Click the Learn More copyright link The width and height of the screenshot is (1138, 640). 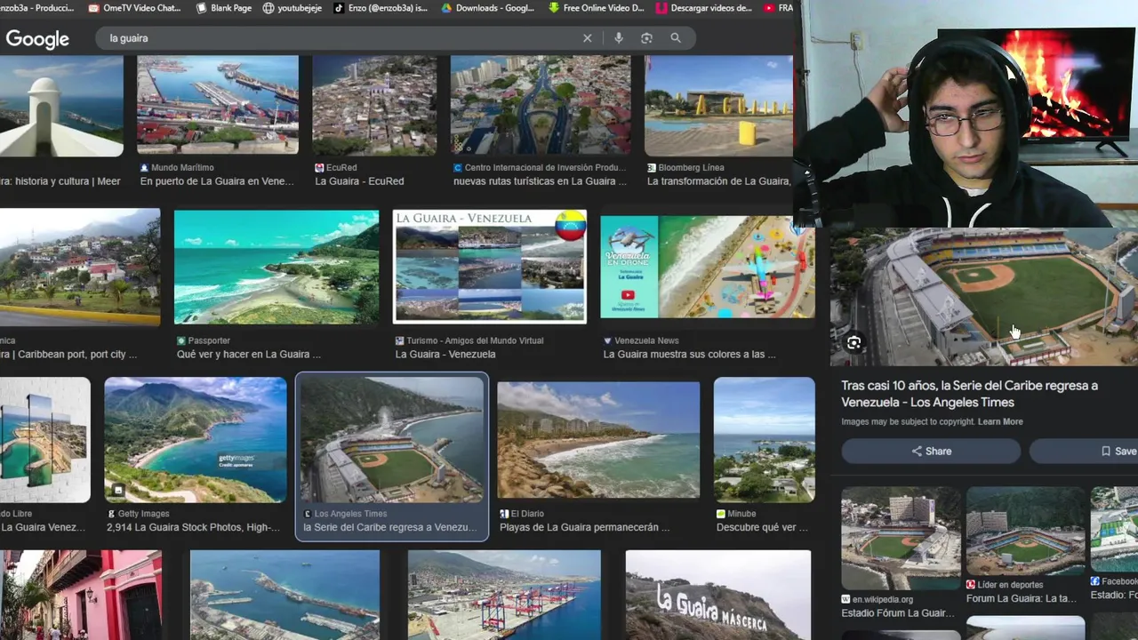click(1000, 422)
